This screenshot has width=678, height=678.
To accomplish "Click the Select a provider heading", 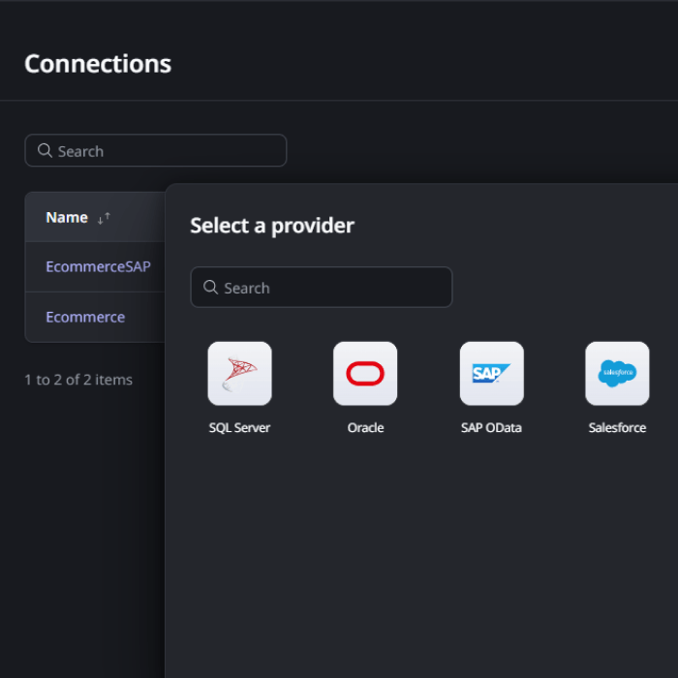I will [272, 226].
